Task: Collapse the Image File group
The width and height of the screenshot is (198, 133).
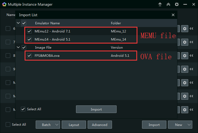Action: pyautogui.click(x=18, y=48)
